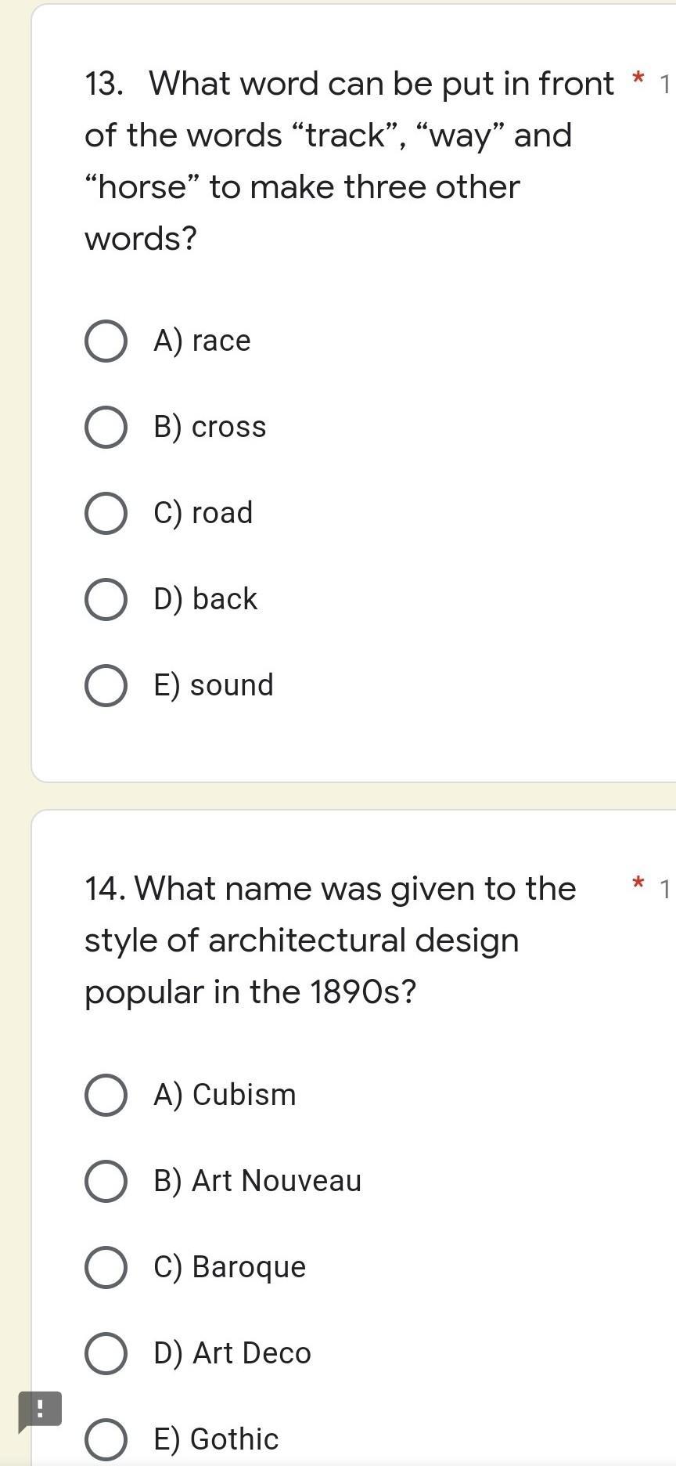Click the "B) Art Nouveau" answer label
This screenshot has height=1466, width=676.
257,1181
